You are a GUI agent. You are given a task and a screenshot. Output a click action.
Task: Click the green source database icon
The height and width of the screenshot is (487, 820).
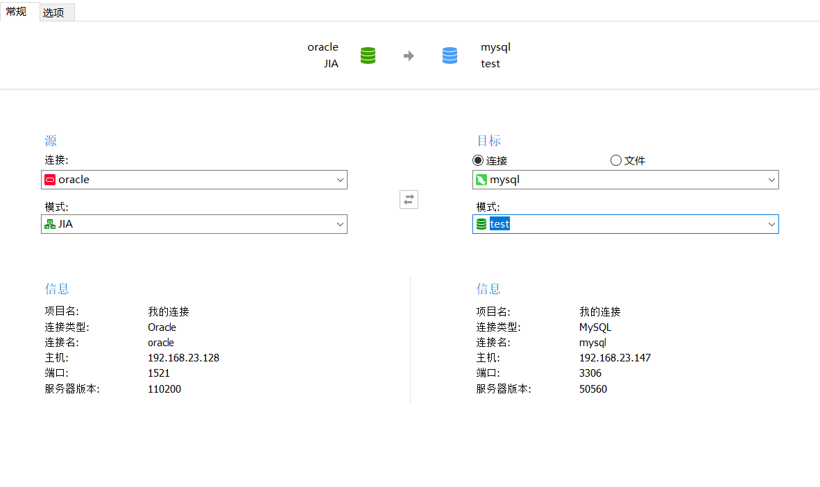pyautogui.click(x=368, y=55)
